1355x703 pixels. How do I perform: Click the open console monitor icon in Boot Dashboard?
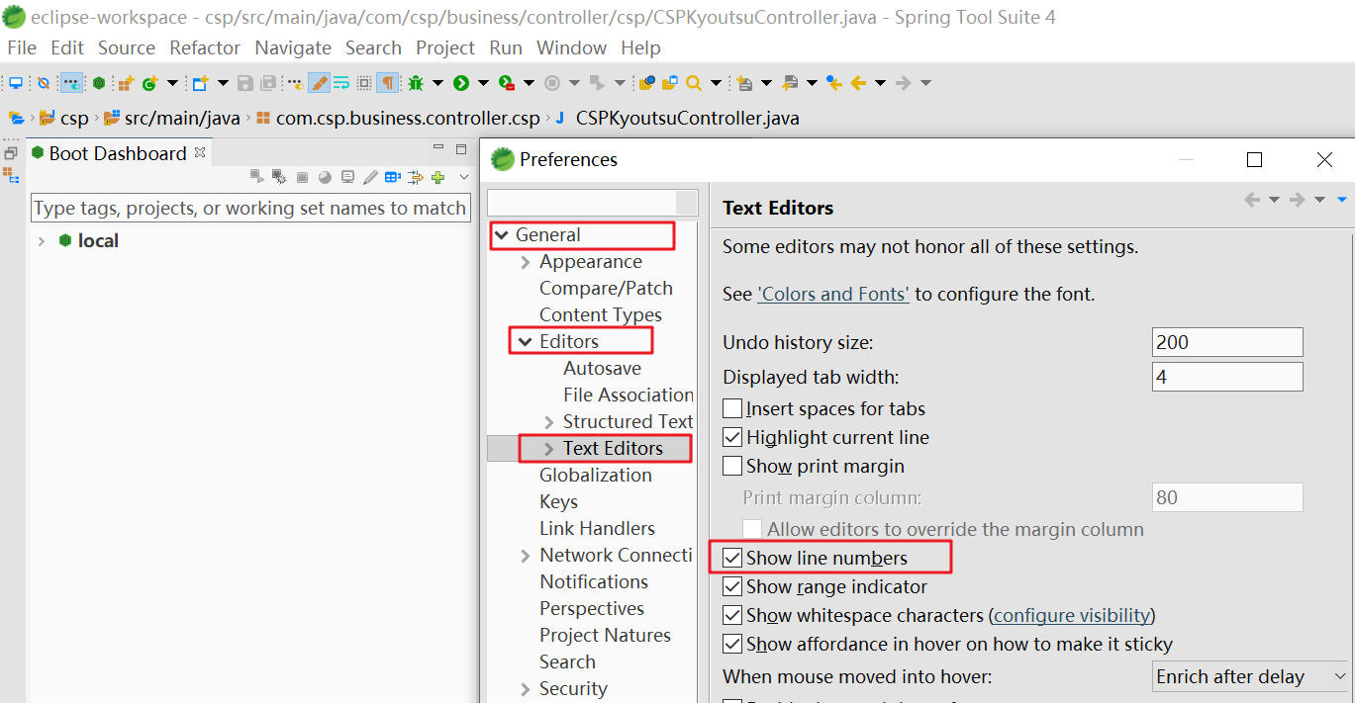pyautogui.click(x=347, y=177)
